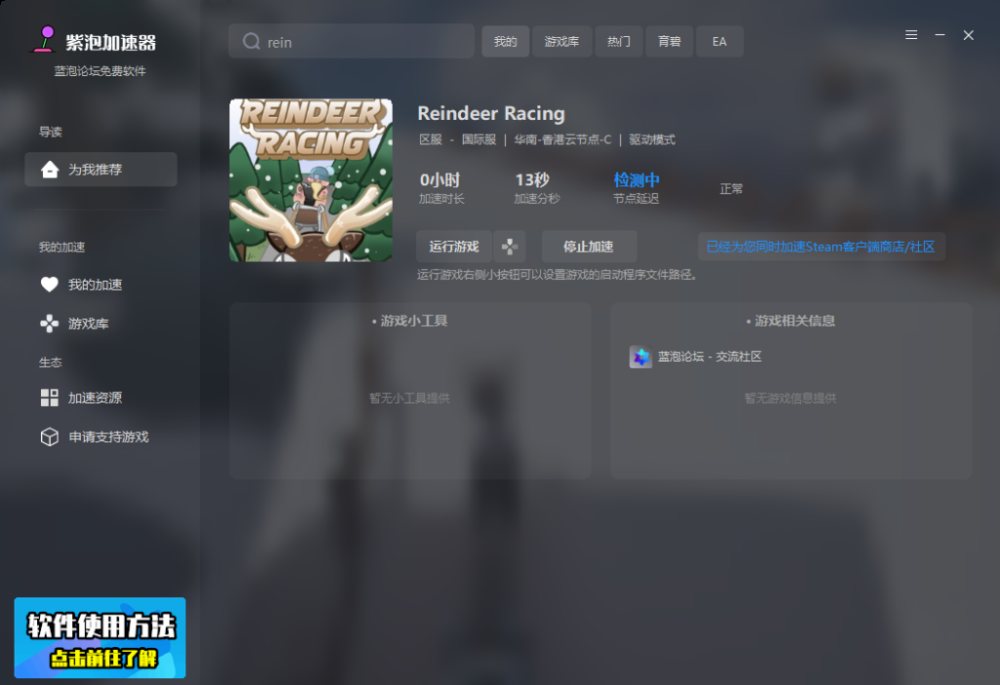Open 申请支持游戏 in the sidebar
This screenshot has height=685, width=1000.
95,437
